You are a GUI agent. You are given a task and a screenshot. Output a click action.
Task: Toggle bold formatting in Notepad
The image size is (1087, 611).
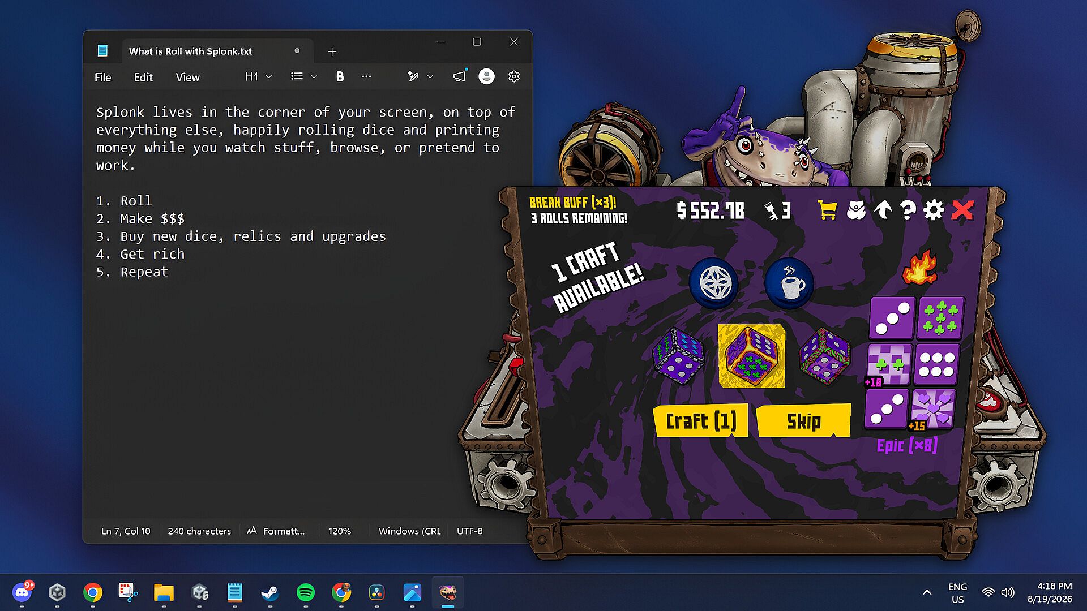340,76
